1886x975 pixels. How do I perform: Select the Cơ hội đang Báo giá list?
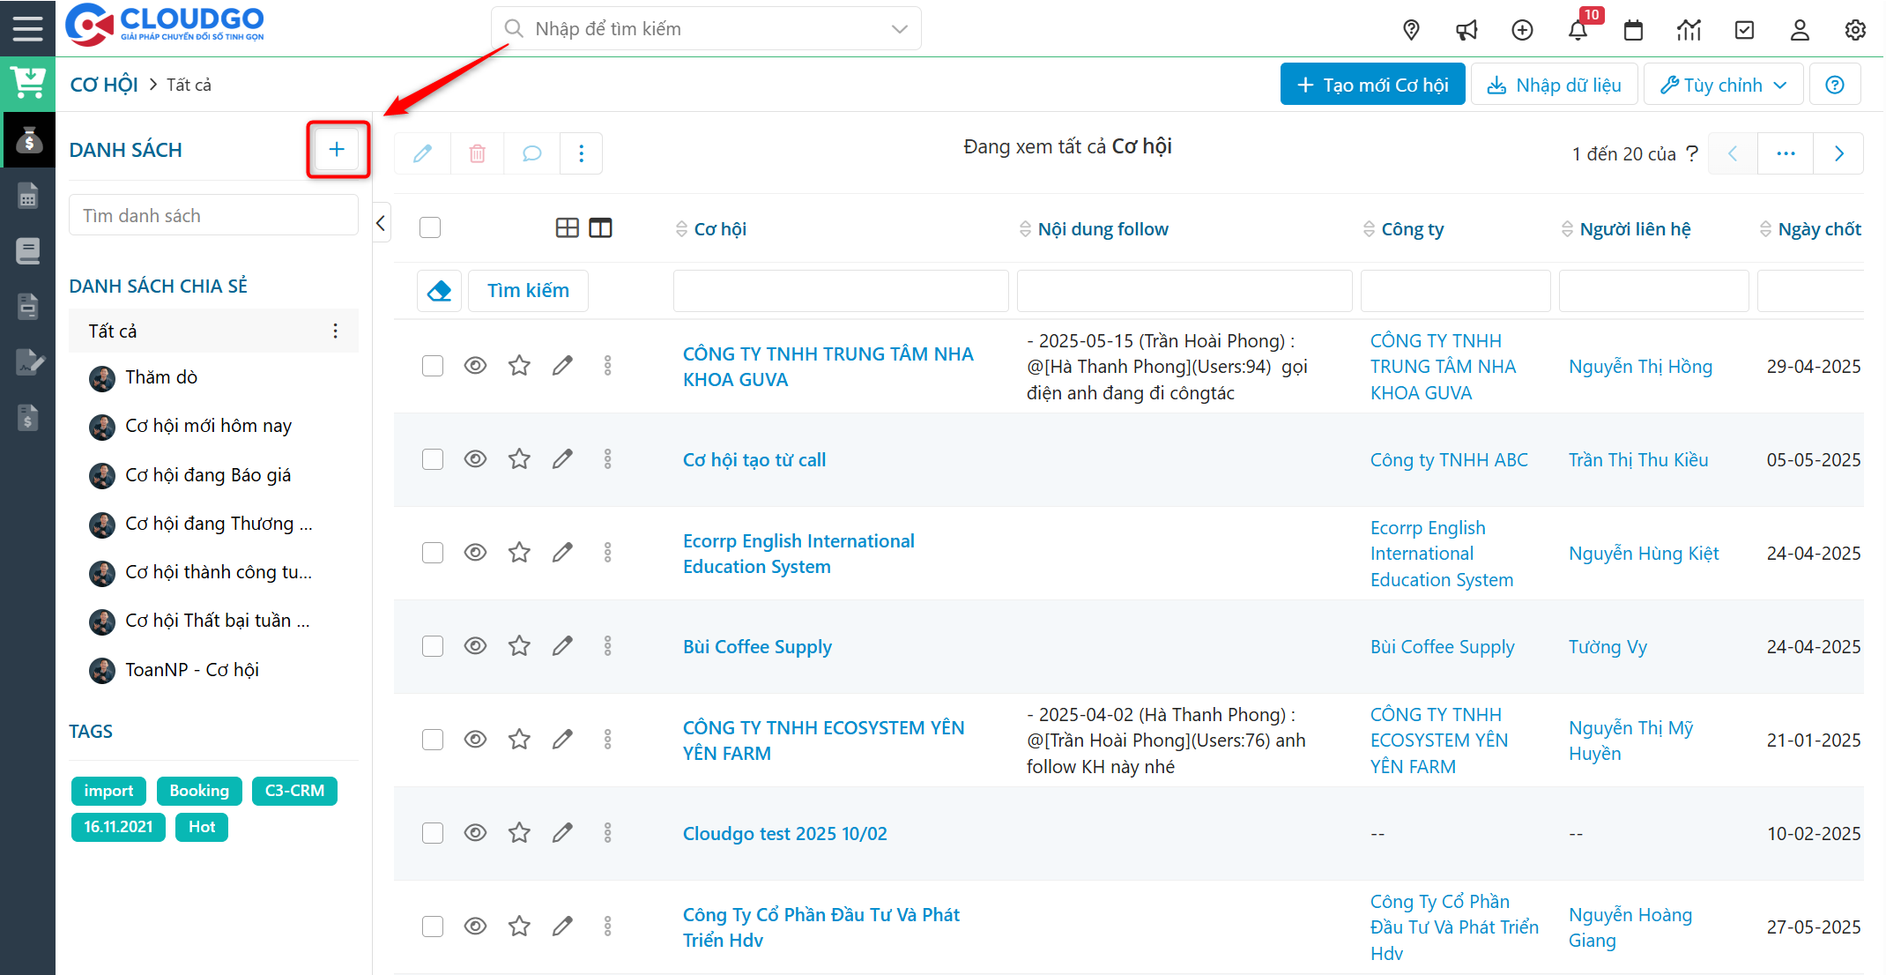(x=208, y=475)
